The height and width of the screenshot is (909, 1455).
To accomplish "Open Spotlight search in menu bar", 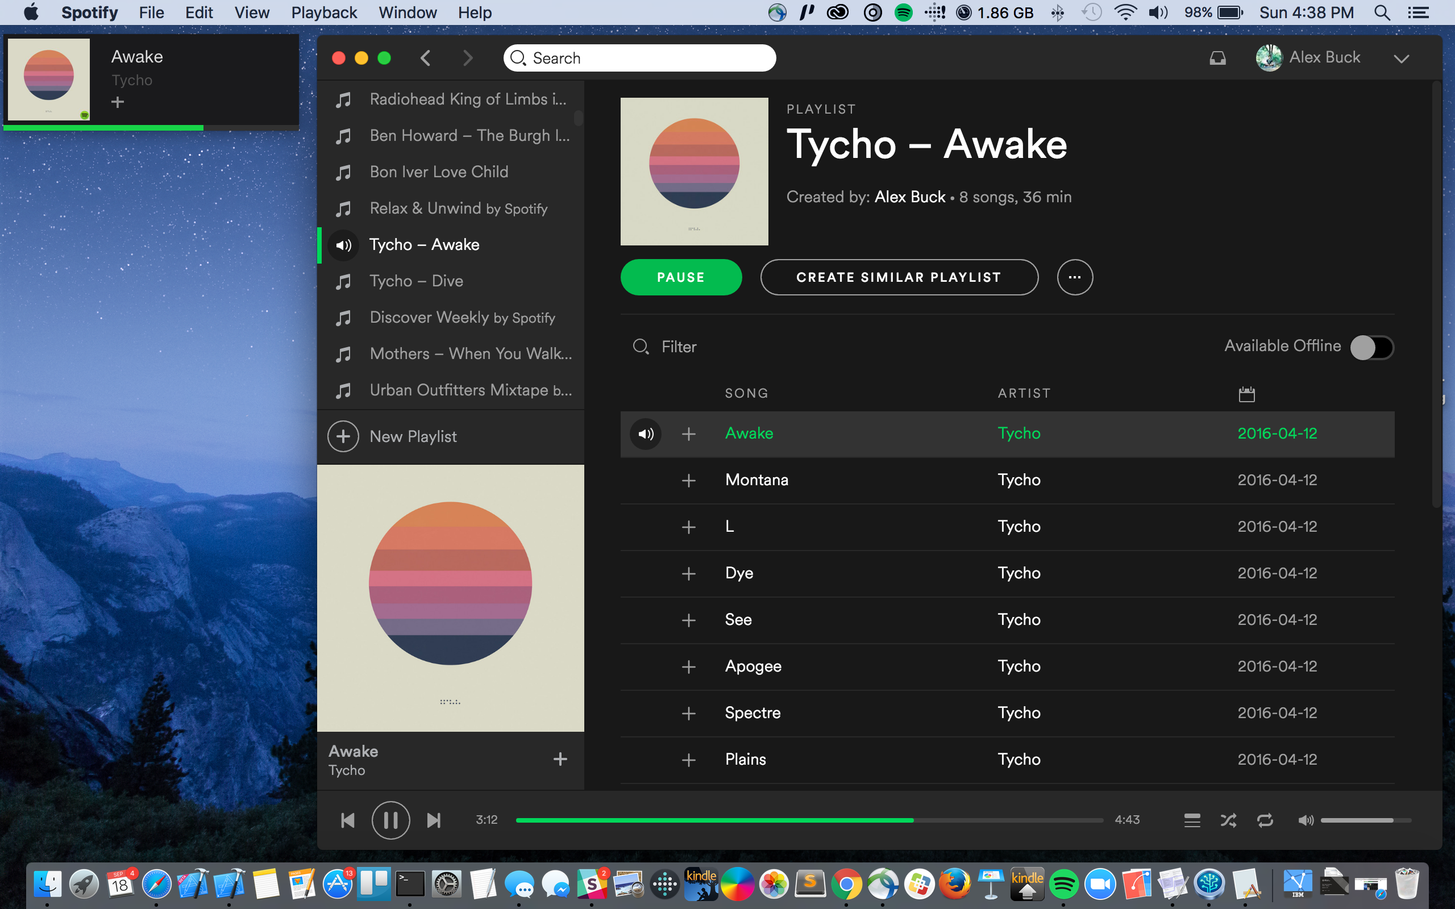I will pos(1382,12).
